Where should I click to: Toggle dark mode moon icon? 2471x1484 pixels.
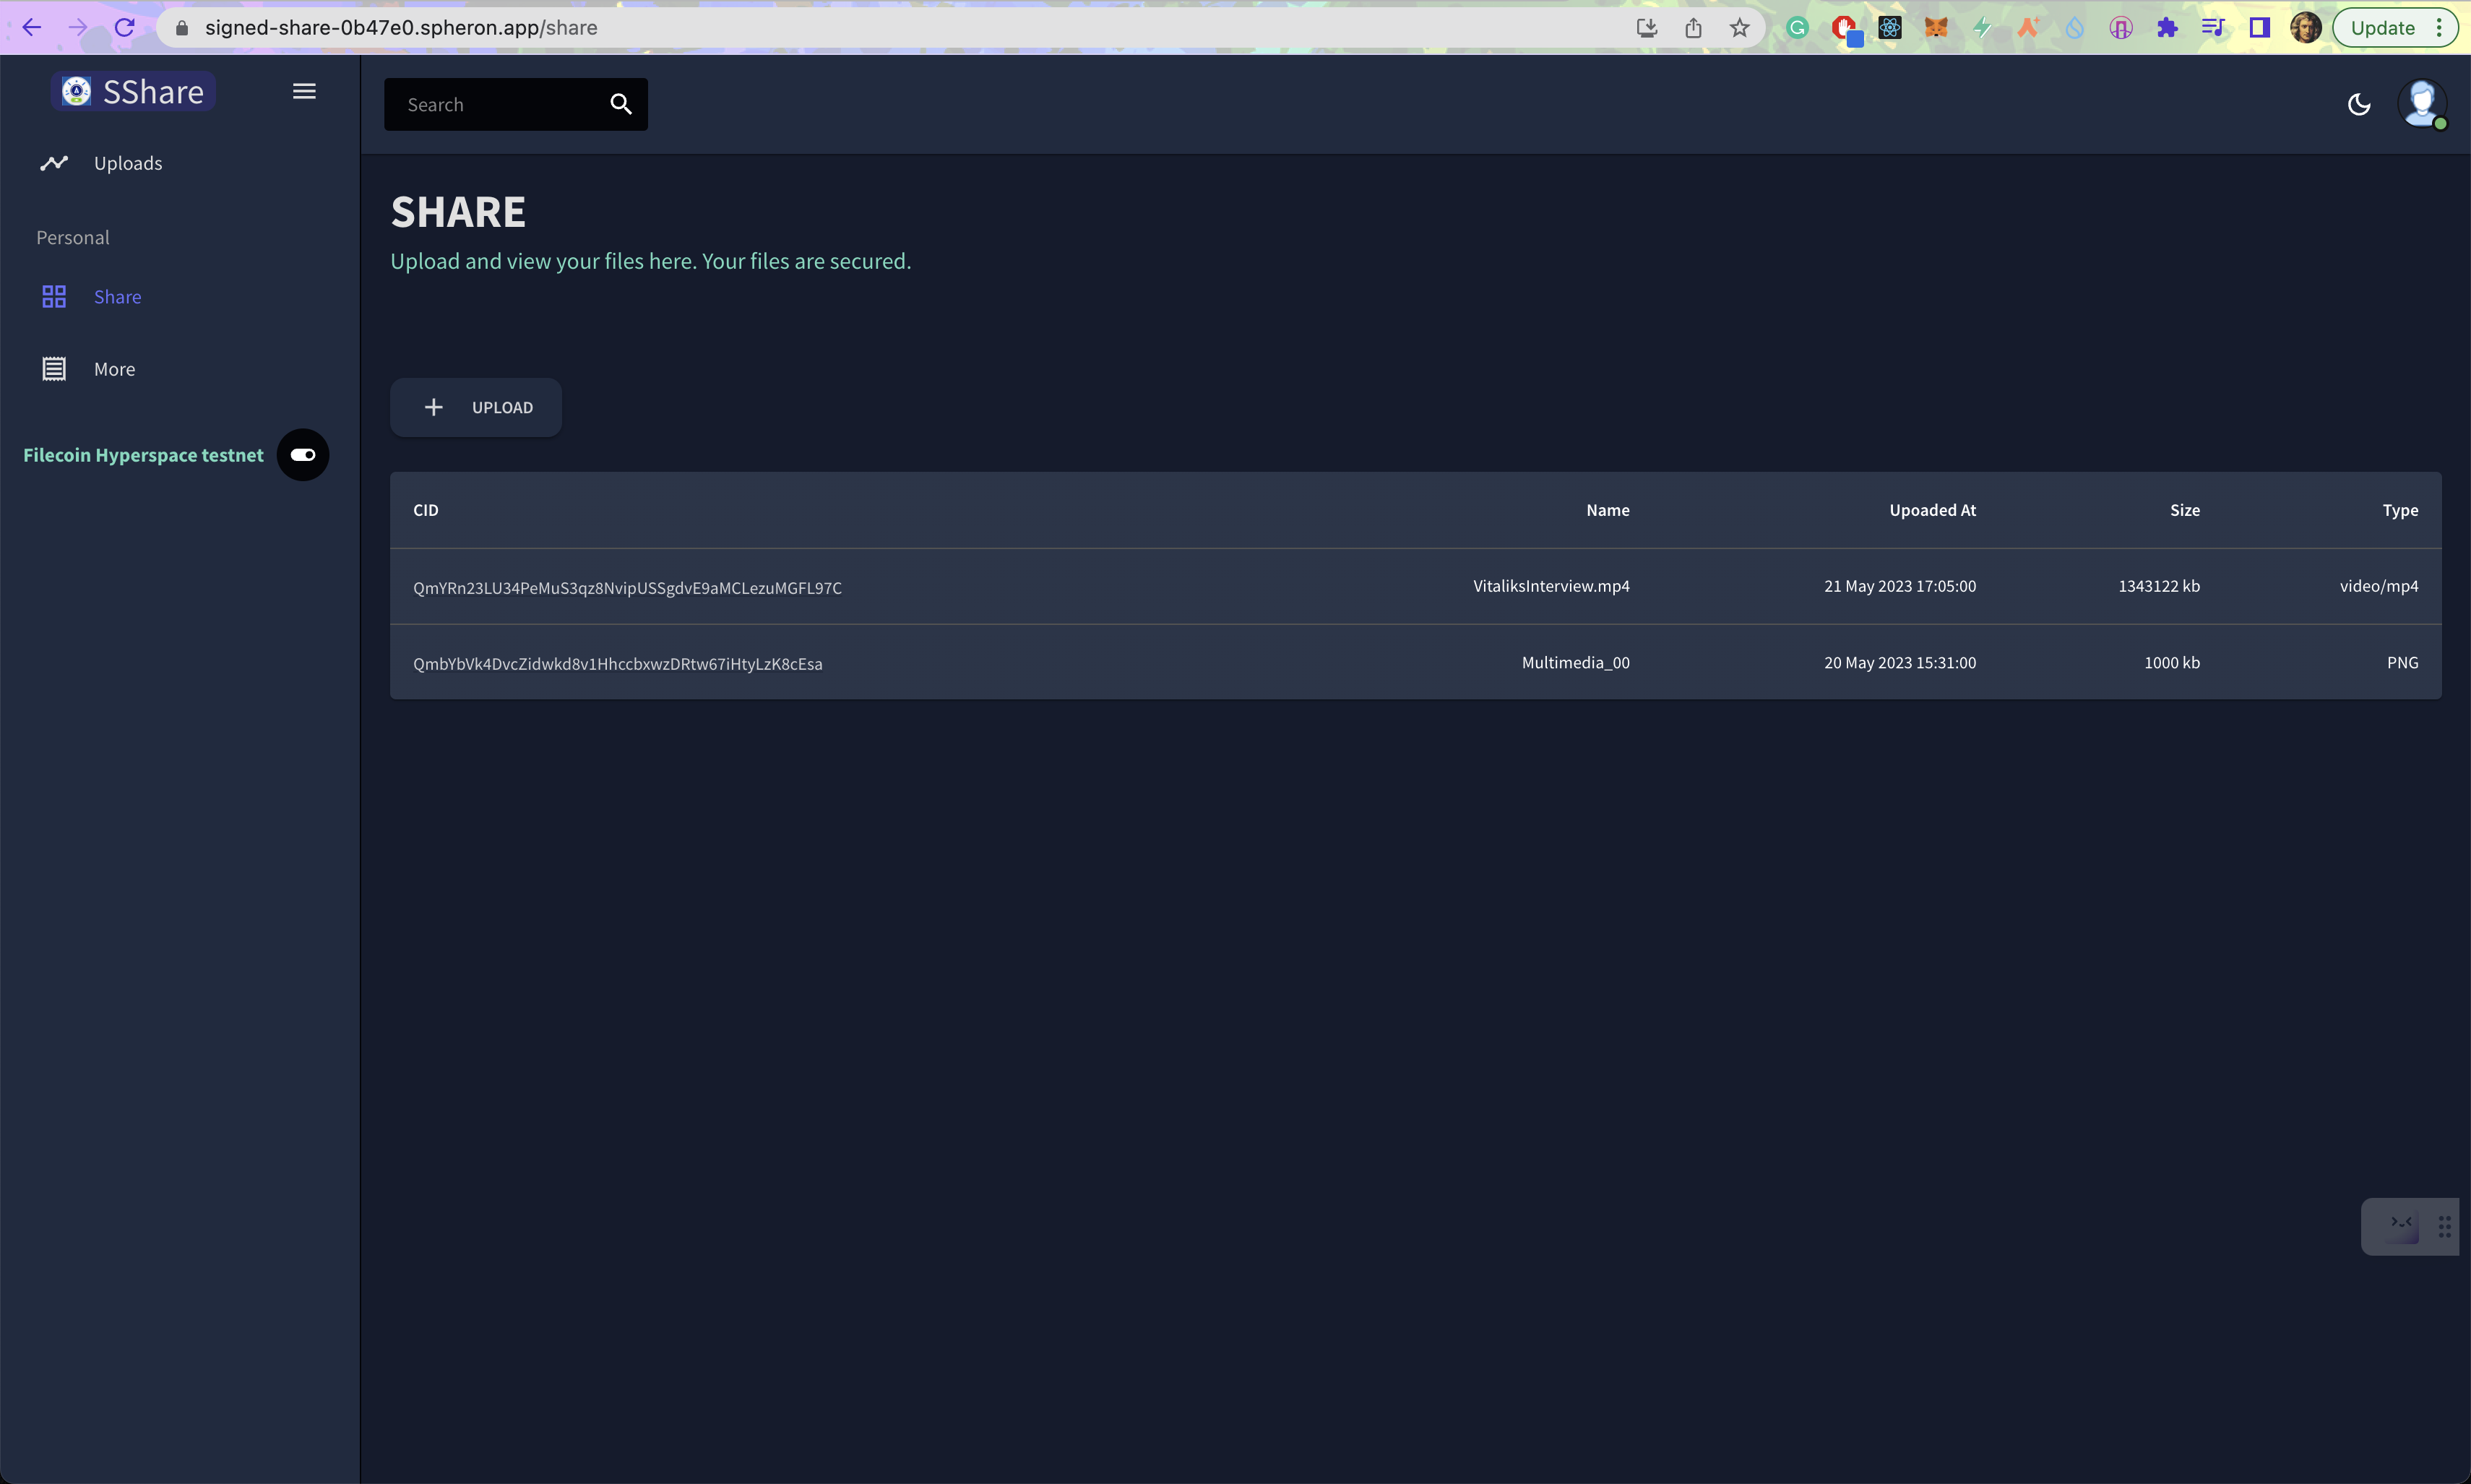(2358, 104)
